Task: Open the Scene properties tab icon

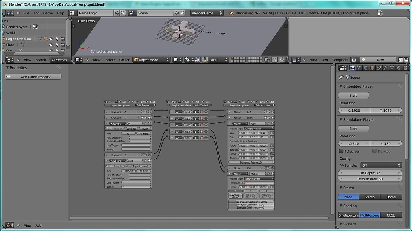Action: click(359, 68)
